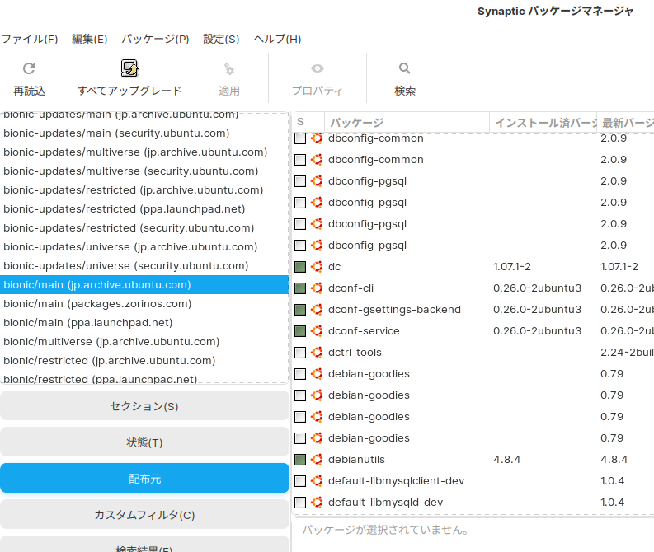Select the default-libmysqlclient-dev package name
The width and height of the screenshot is (654, 552).
396,481
